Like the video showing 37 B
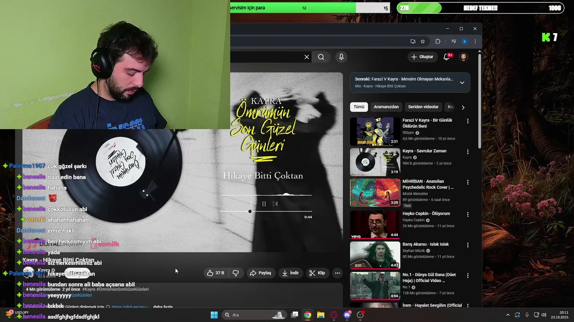Screen dimensions: 574x322 click(216, 273)
